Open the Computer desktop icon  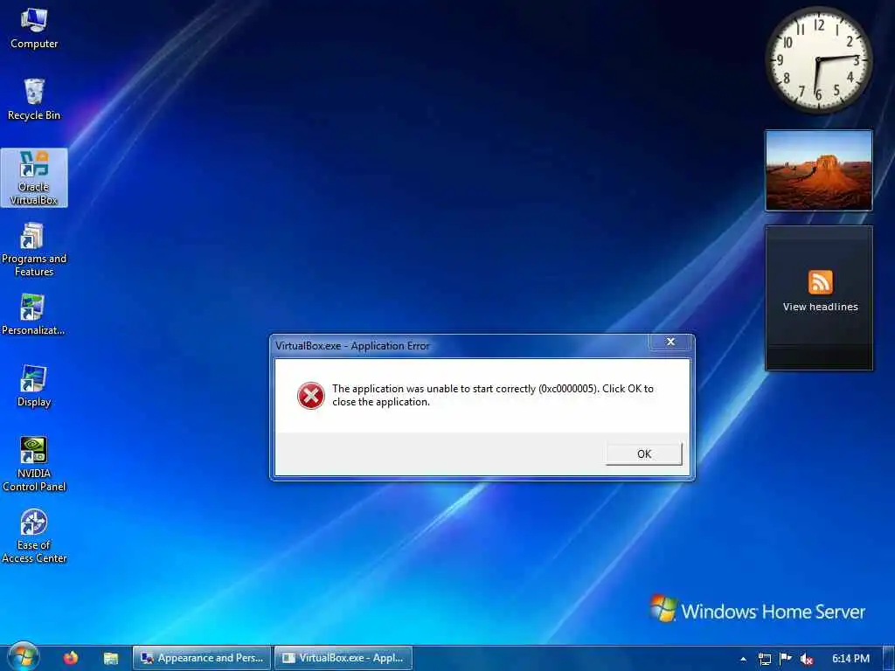click(x=34, y=29)
